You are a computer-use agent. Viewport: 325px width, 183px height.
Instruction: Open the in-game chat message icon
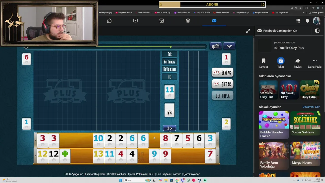click(x=216, y=46)
